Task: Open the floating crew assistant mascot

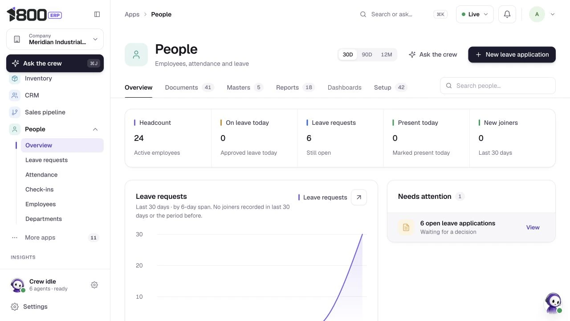Action: [x=554, y=303]
